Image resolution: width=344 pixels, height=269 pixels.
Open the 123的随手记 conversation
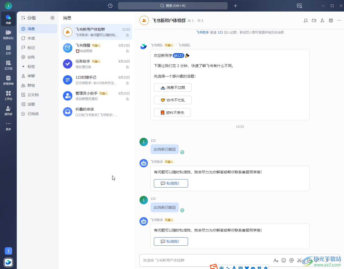point(96,80)
